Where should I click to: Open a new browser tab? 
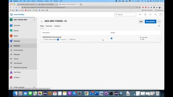(x=81, y=4)
